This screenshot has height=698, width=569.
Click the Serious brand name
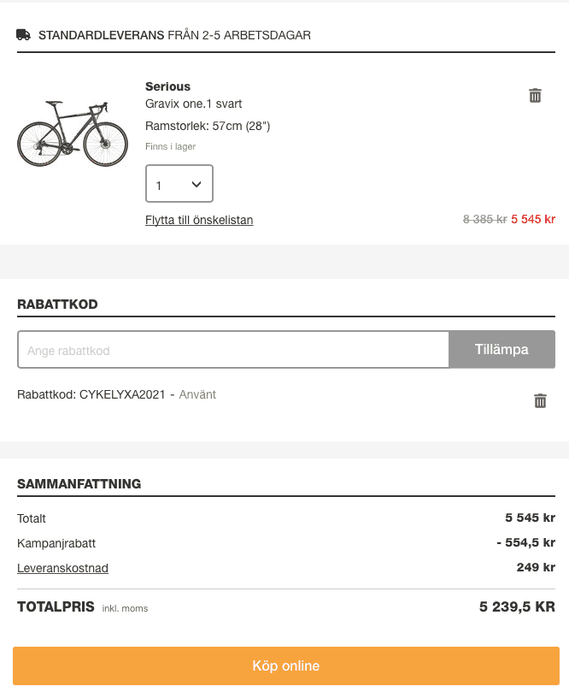click(x=167, y=86)
